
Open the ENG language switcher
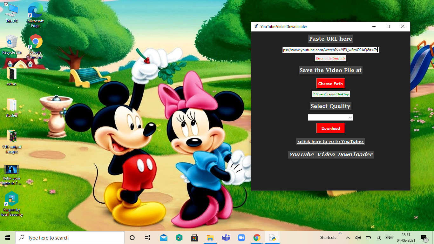coord(388,237)
